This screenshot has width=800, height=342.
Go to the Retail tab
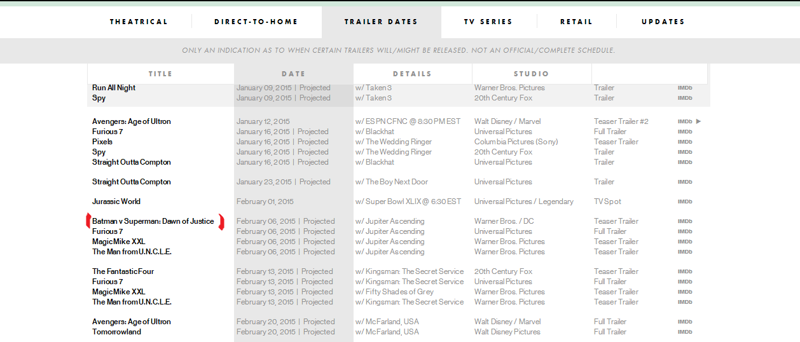pyautogui.click(x=576, y=22)
